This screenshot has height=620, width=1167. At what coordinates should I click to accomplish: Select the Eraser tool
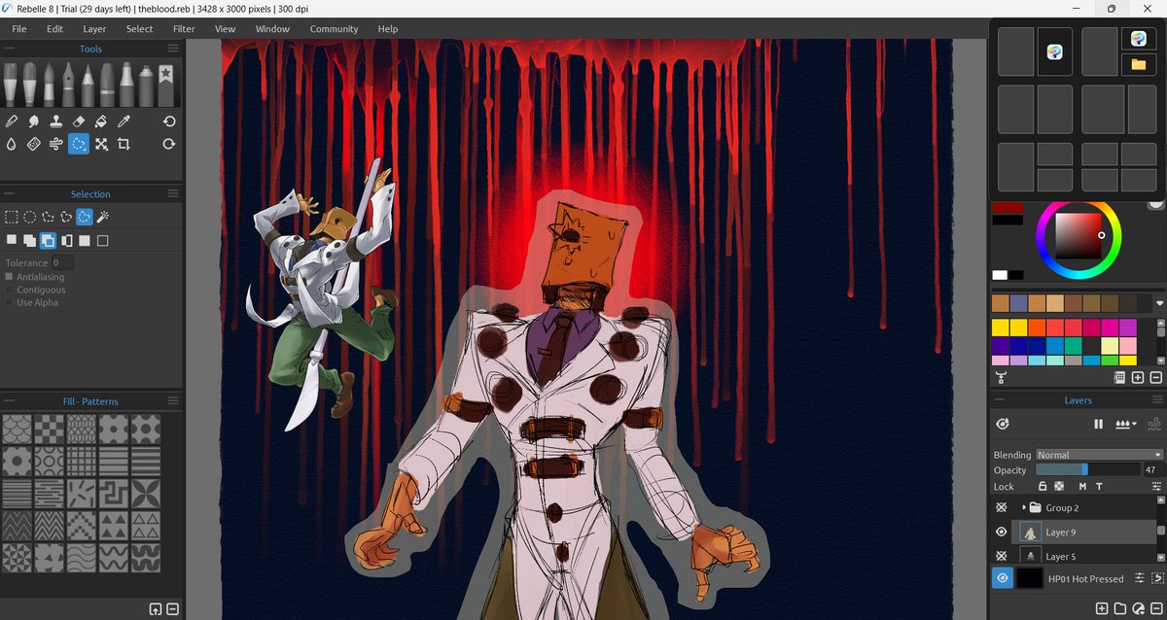(x=79, y=121)
